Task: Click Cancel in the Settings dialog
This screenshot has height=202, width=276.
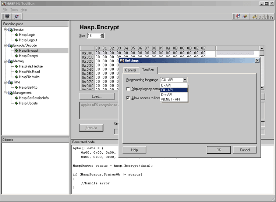Action: [x=245, y=150]
